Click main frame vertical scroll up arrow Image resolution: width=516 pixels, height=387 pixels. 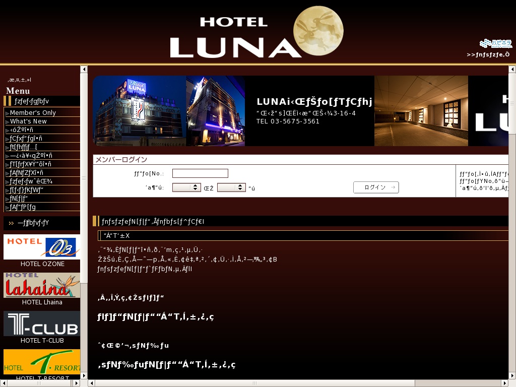click(x=512, y=69)
